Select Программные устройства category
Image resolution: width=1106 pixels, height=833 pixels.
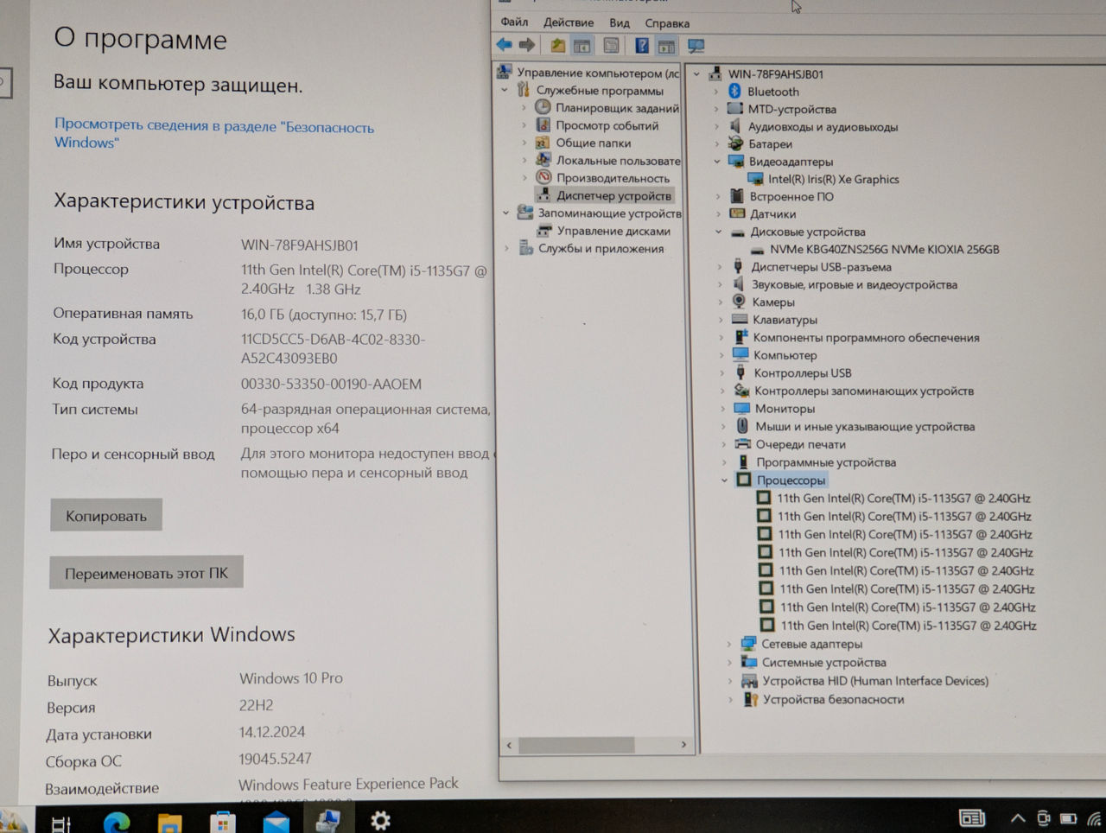pos(826,462)
